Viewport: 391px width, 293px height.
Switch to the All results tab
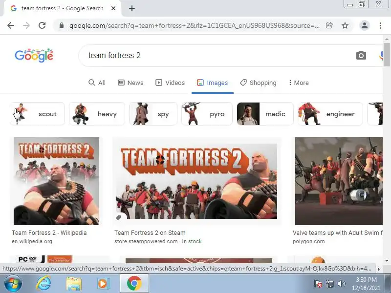point(97,83)
